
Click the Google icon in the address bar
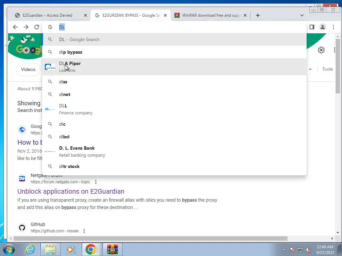pos(50,27)
